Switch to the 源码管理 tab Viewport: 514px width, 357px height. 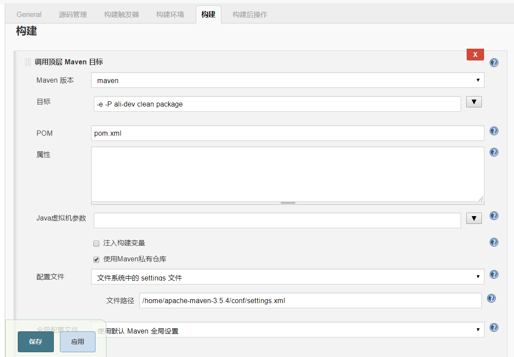point(73,14)
